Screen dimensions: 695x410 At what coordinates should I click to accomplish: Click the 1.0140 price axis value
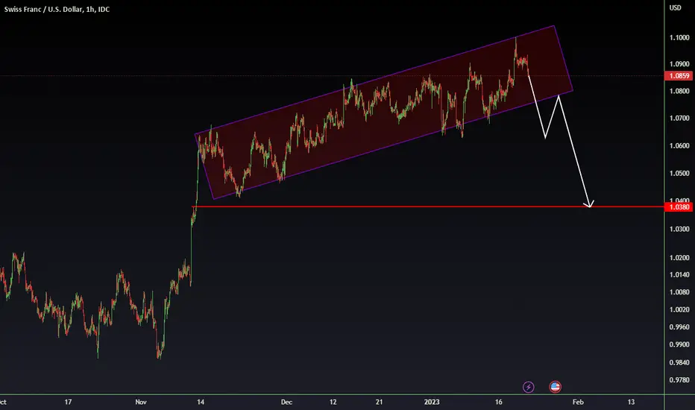pyautogui.click(x=679, y=275)
